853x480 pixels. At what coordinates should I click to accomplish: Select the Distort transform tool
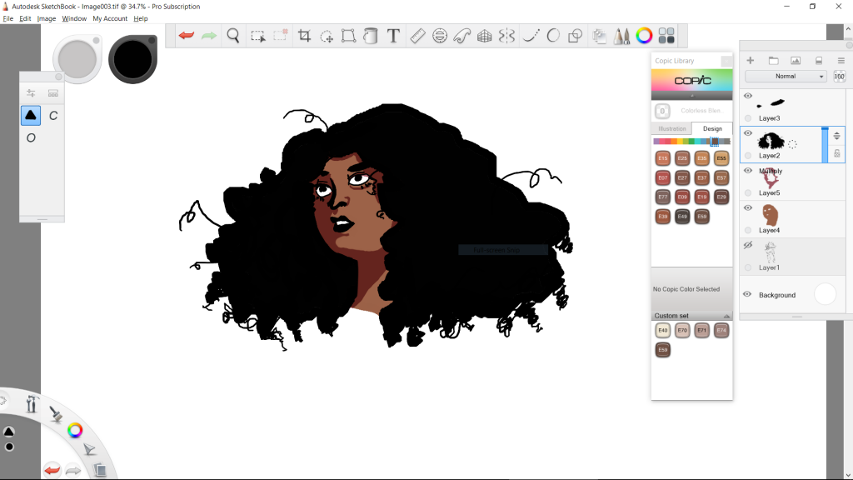tap(348, 37)
